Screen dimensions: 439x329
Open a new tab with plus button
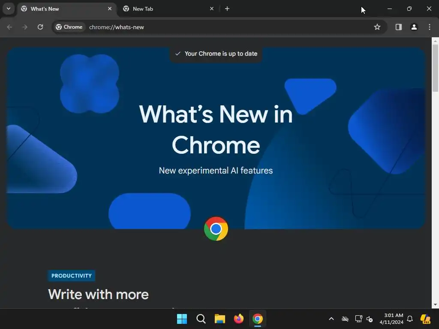pyautogui.click(x=227, y=9)
